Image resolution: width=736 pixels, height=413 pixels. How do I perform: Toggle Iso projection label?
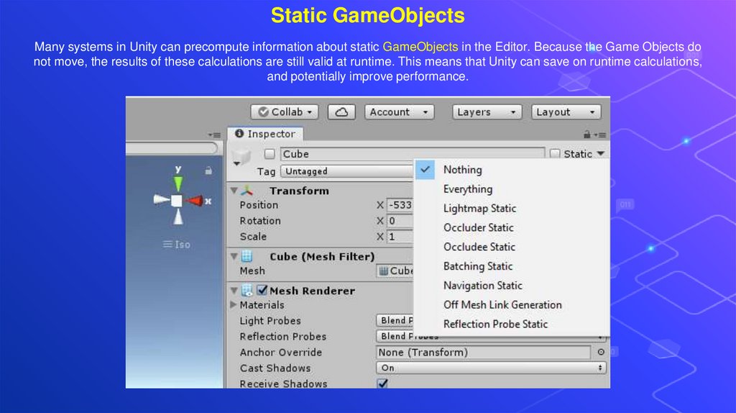(177, 245)
